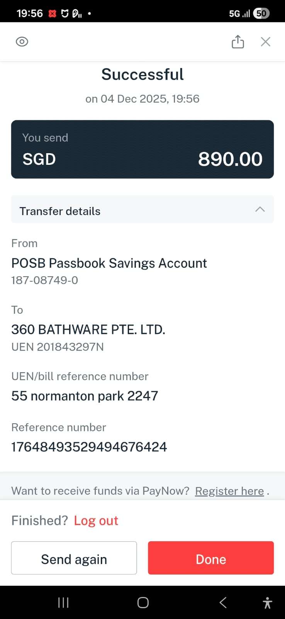Screen dimensions: 285x619
Task: Tap Android home button icon
Action: point(143,602)
